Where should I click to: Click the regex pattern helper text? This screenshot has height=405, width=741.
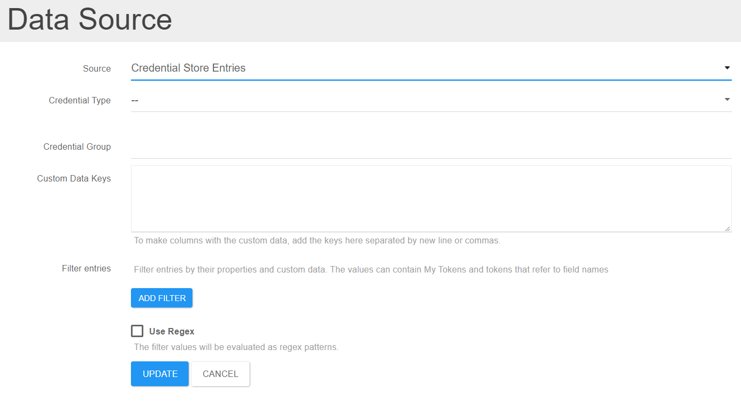click(x=236, y=347)
